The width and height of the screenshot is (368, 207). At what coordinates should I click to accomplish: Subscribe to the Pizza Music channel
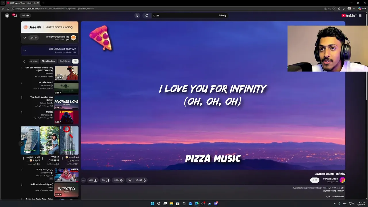coord(315,180)
